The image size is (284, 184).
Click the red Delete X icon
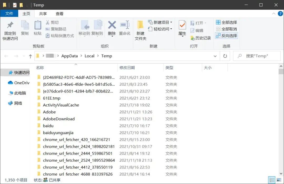[x=112, y=25]
